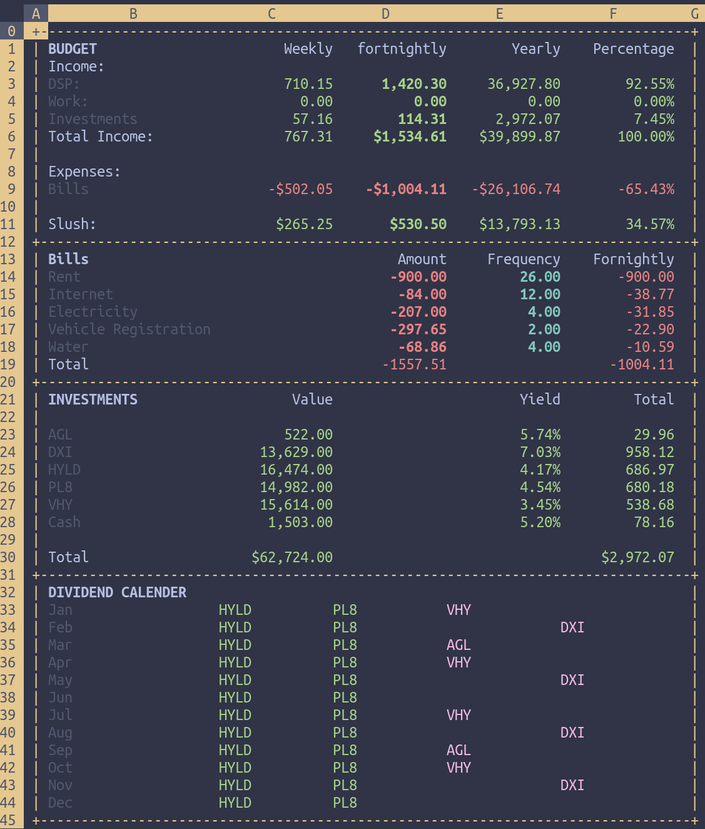The image size is (705, 829).
Task: Select the Slush fortnightly cell $530.50
Action: point(418,224)
